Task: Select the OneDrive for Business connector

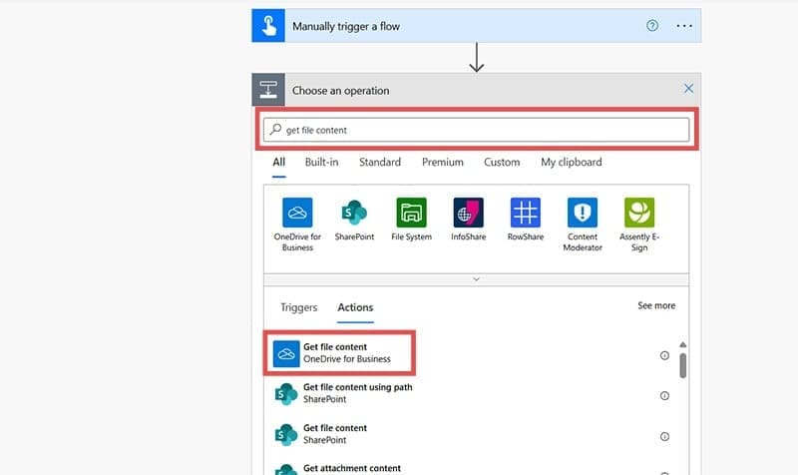Action: click(297, 225)
